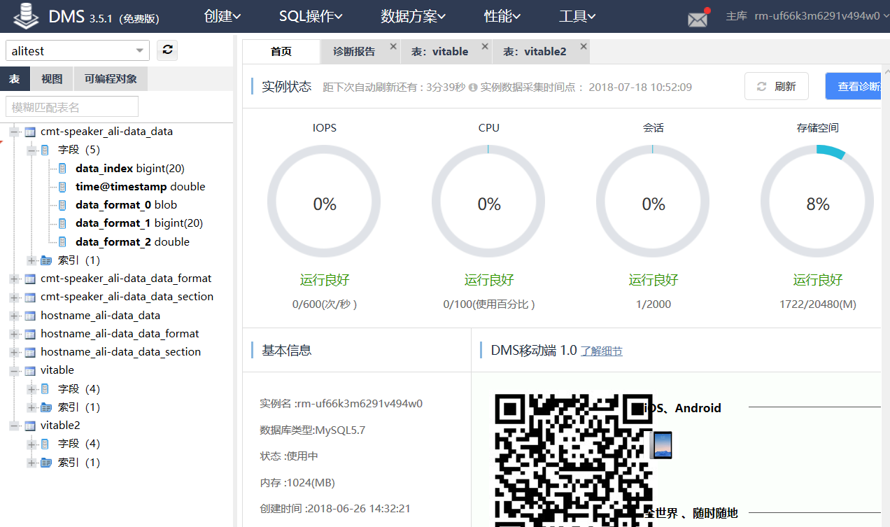Focus the 模糊匹配表名 search field
The width and height of the screenshot is (890, 527).
click(72, 106)
